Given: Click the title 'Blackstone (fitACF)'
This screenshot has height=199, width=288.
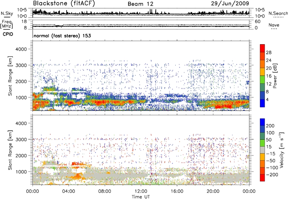Looking at the screenshot, I should pos(64,4).
